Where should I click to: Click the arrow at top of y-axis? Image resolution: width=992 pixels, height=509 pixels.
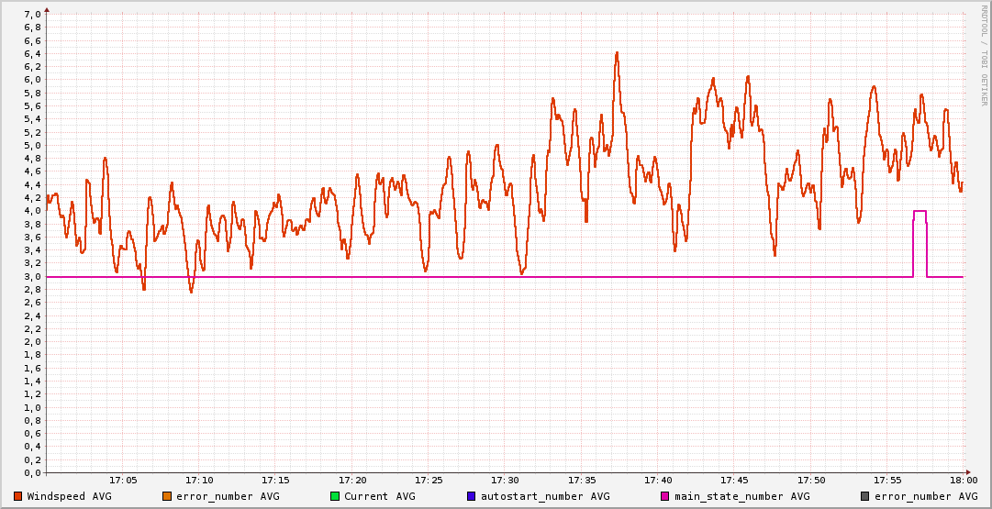(x=47, y=8)
